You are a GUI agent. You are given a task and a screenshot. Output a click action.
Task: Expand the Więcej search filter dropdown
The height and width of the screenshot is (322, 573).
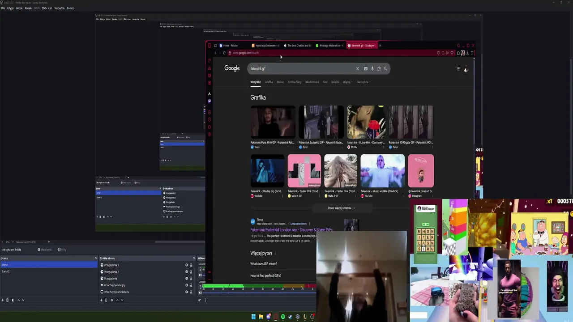click(348, 82)
